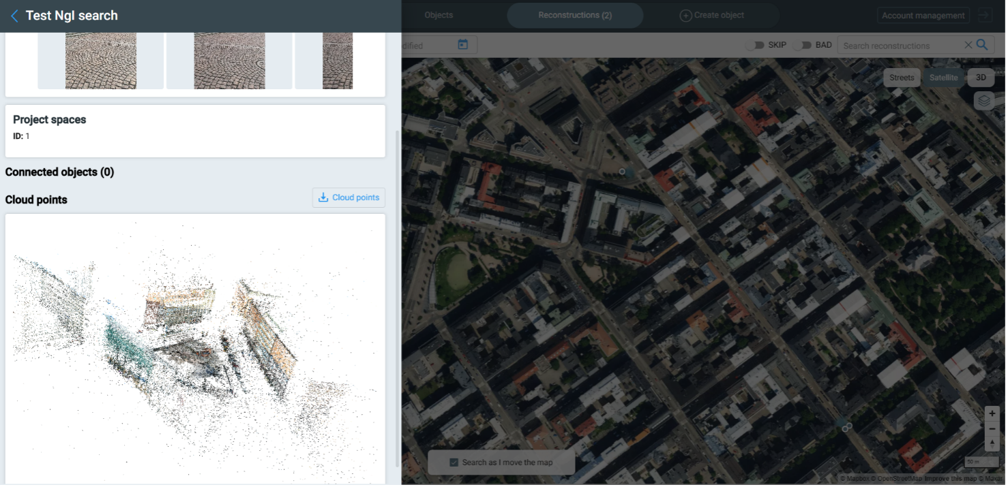
Task: Open the Objects tab
Action: point(439,15)
